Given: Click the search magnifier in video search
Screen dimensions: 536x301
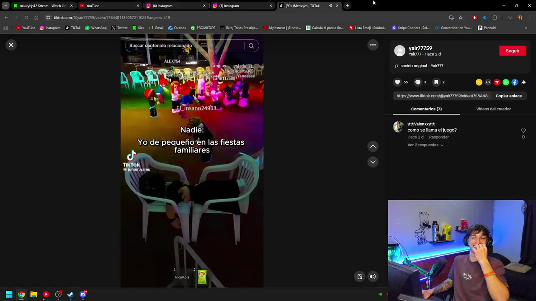Looking at the screenshot, I should [x=251, y=46].
